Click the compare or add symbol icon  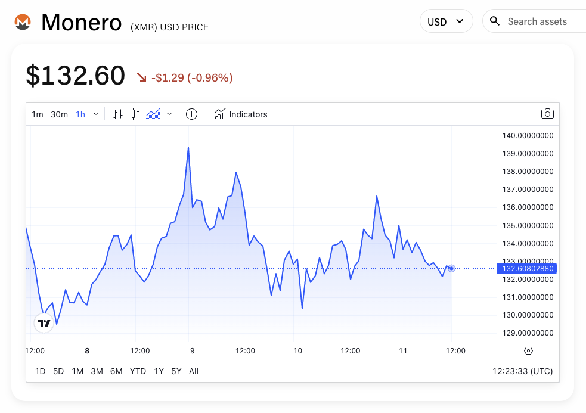[x=191, y=114]
